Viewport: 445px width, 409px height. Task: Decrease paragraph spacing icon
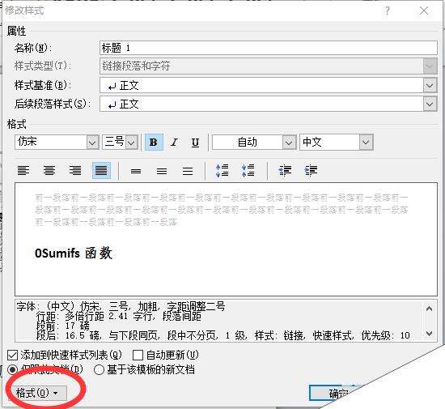[x=248, y=170]
